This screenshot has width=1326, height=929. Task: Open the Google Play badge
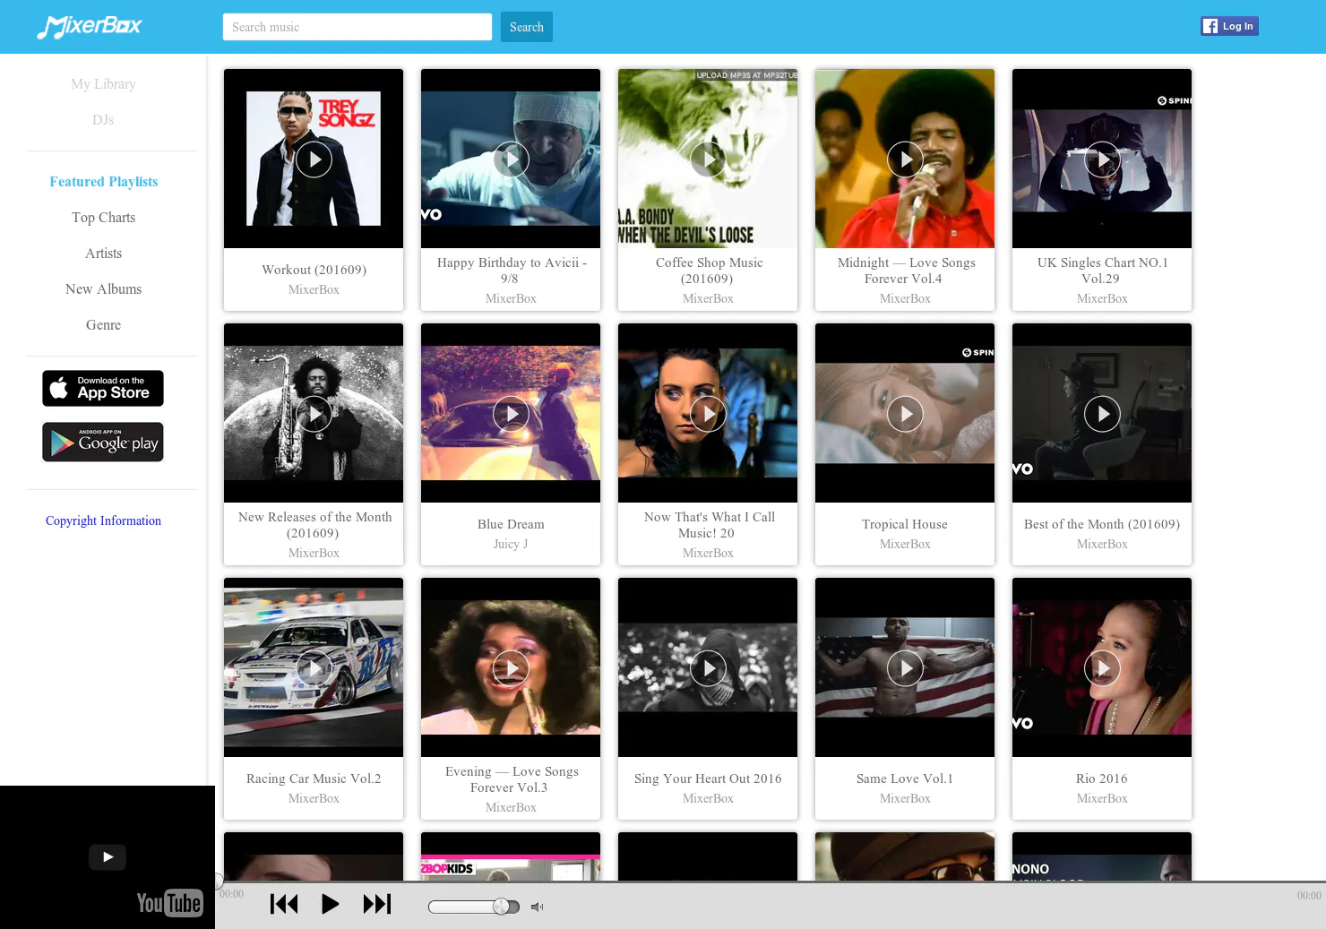click(103, 442)
